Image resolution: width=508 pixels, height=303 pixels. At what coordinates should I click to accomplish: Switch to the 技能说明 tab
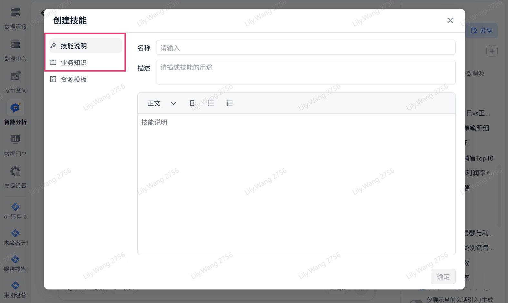tap(86, 46)
